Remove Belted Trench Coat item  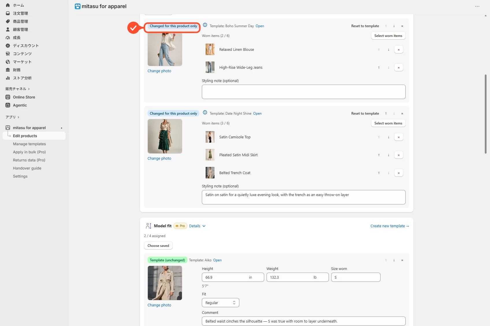[x=399, y=173]
